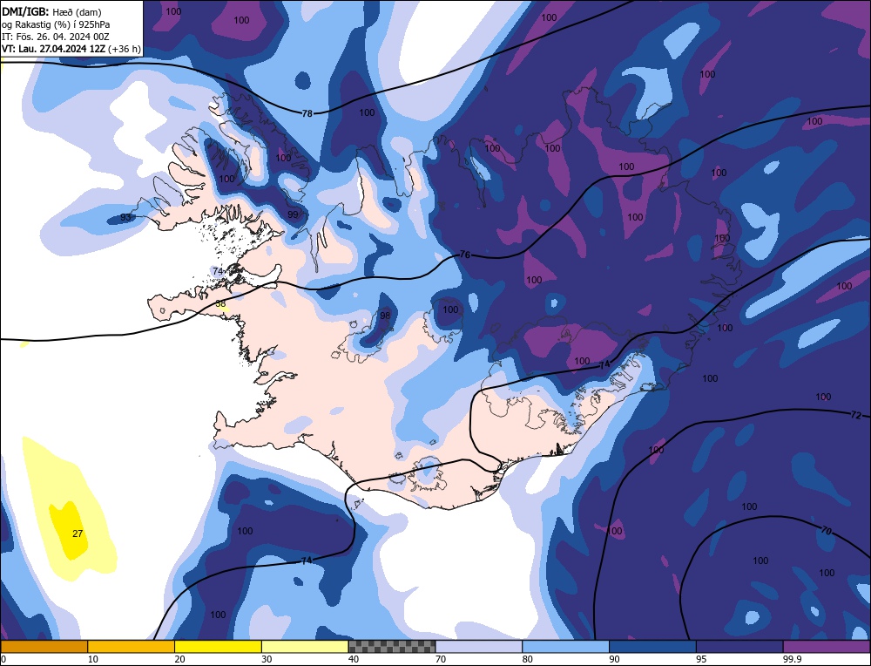Viewport: 871px width, 666px height.
Task: Click the gray checkered 40–70 legend swatch
Action: (x=392, y=647)
